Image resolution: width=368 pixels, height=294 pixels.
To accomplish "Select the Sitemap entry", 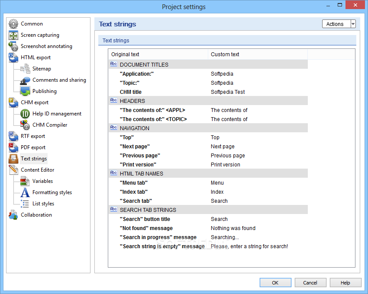I will tap(42, 69).
